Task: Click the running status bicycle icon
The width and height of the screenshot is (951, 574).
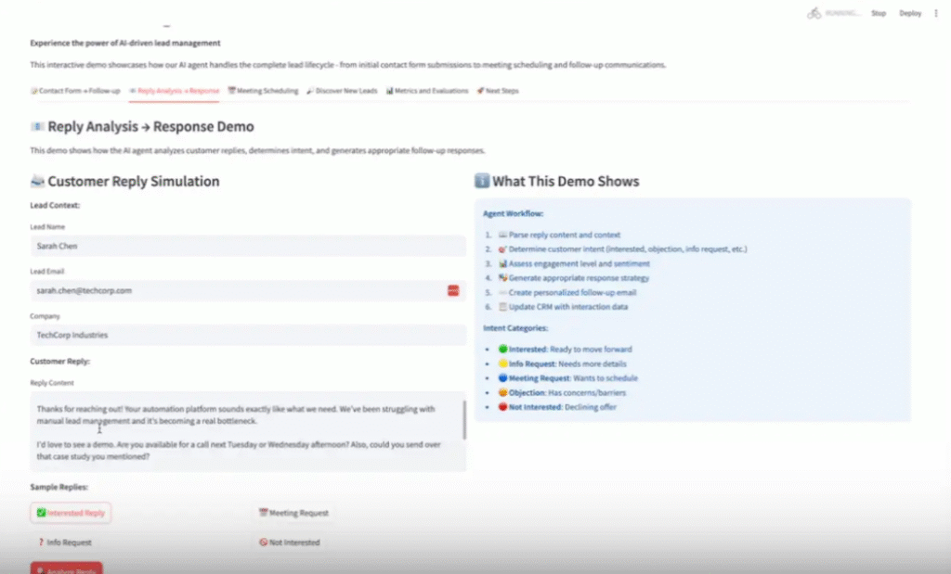Action: click(814, 13)
